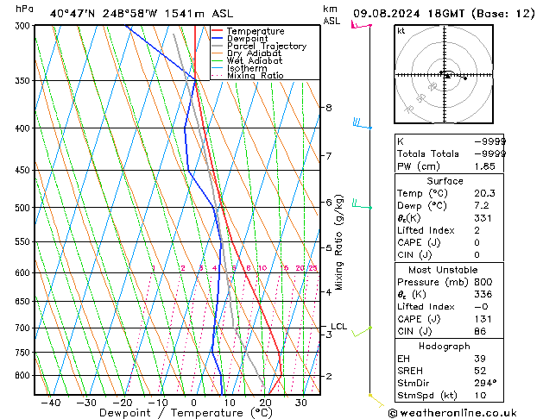Click the StmSpd (kt) value 10
543x419 pixels.
[480, 396]
